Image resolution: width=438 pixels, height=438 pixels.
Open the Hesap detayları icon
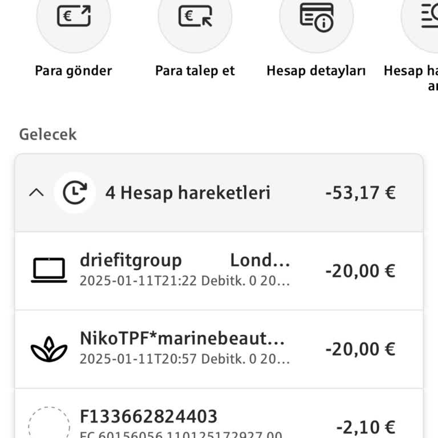point(317,16)
